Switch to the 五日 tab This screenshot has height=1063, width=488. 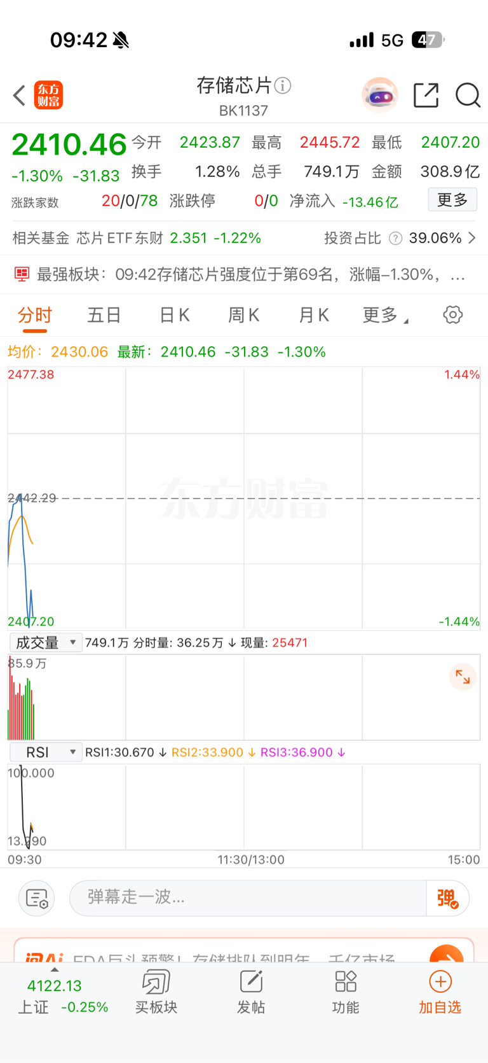(x=104, y=314)
